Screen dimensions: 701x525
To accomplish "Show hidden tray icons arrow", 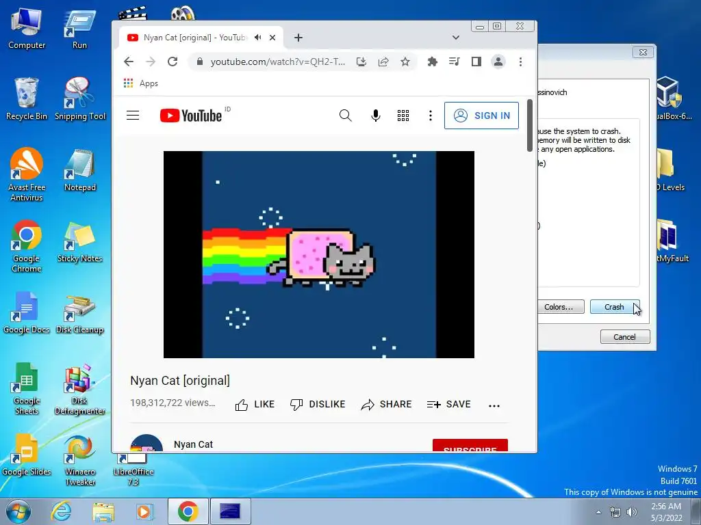I will pyautogui.click(x=598, y=512).
